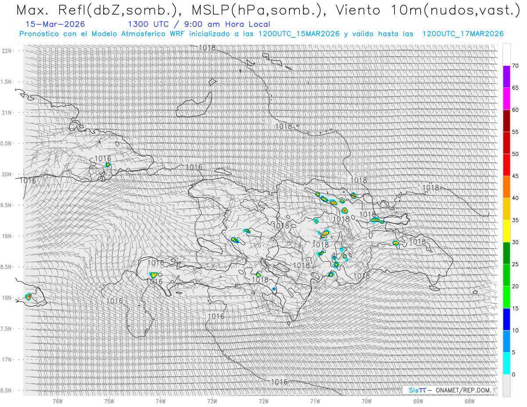This screenshot has width=527, height=407.
Task: Click the chart title starting "Max. Refl(dbZ,somb.)"
Action: (268, 11)
